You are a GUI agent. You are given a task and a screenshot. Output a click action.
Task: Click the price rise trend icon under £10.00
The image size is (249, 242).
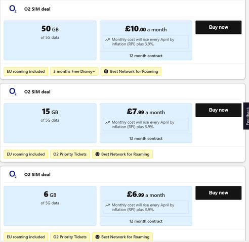[107, 40]
